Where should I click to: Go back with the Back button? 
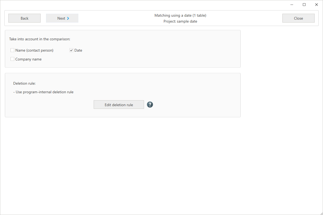[x=24, y=18]
